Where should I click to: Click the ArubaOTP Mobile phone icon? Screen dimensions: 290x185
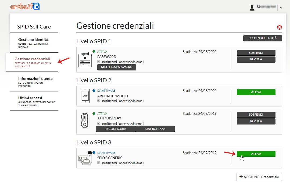[85, 95]
